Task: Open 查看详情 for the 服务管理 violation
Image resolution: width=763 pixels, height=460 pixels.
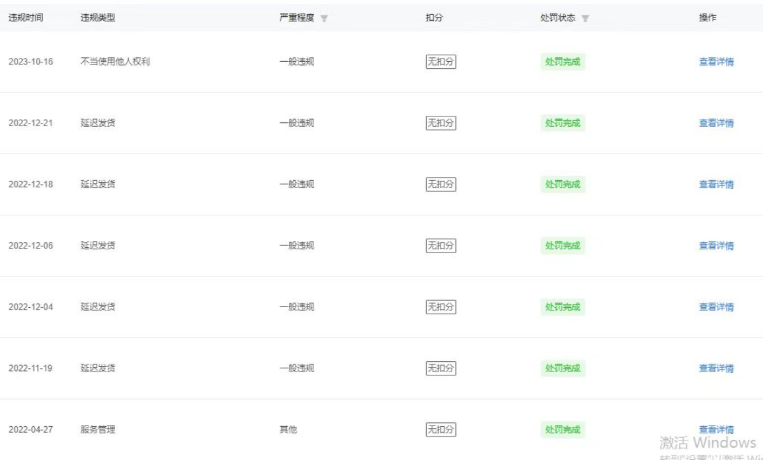Action: click(x=716, y=429)
